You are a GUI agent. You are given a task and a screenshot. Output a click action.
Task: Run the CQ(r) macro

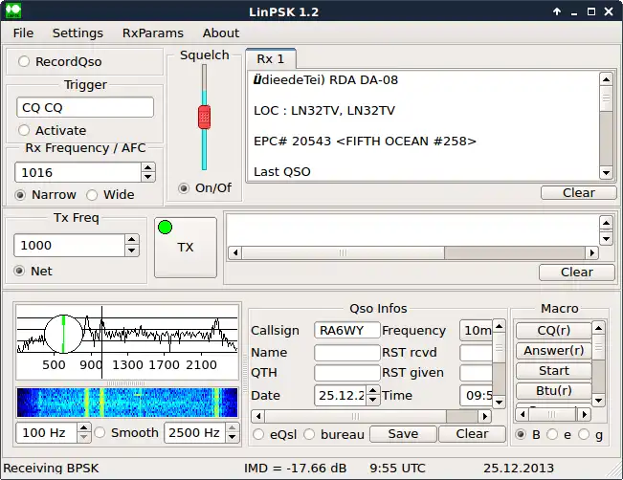[x=553, y=330]
